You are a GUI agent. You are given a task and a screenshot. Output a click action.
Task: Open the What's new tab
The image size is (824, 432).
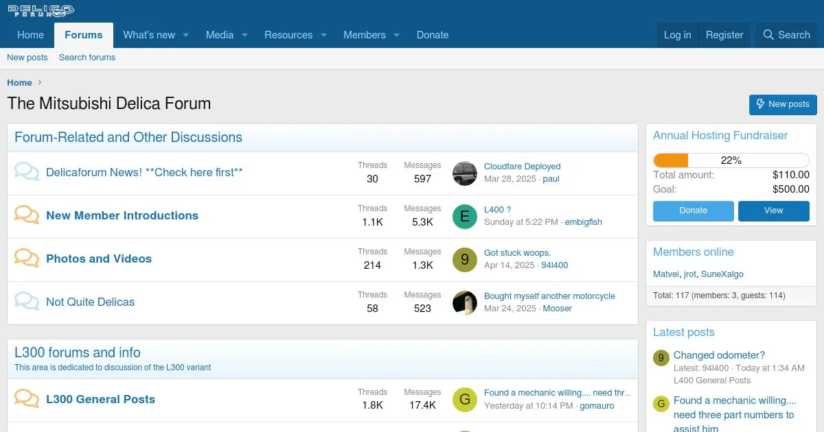coord(149,35)
